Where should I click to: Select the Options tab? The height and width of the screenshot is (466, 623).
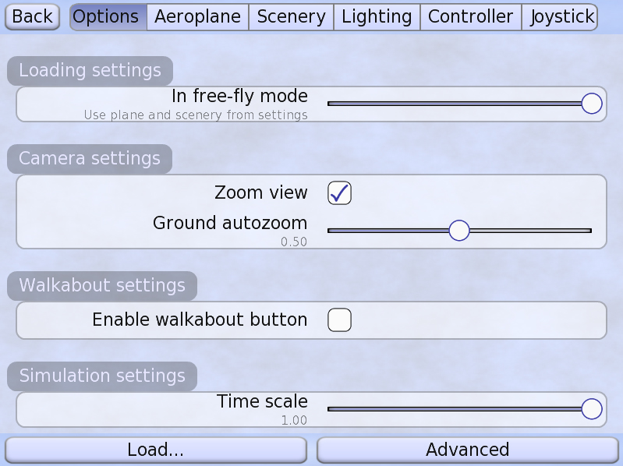point(108,16)
